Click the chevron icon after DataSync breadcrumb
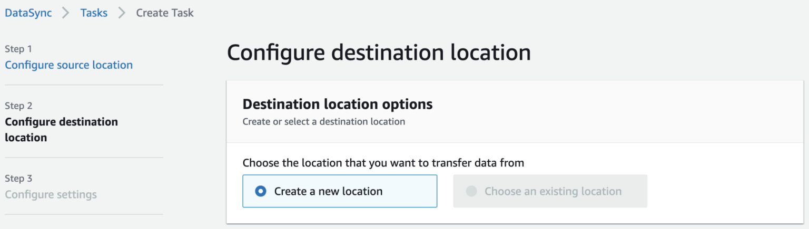 click(x=66, y=13)
